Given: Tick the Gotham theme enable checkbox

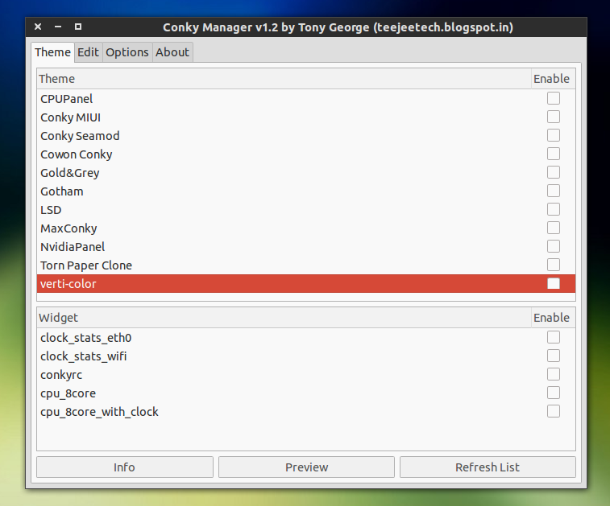Looking at the screenshot, I should click(554, 191).
